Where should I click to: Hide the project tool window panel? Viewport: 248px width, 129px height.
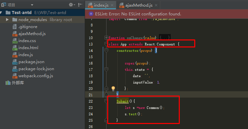pyautogui.click(x=80, y=5)
